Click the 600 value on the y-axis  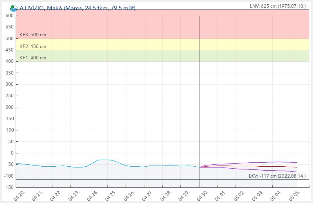tap(9, 16)
